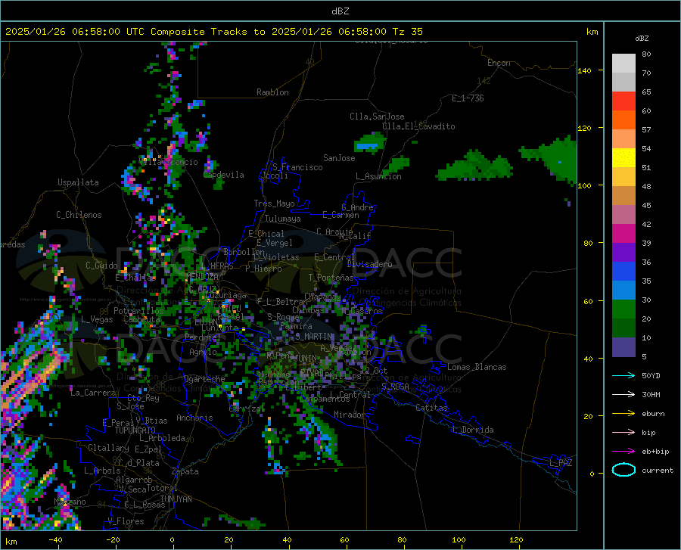
Task: Click the purple-grey 5 dBZ legend swatch
Action: 623,346
